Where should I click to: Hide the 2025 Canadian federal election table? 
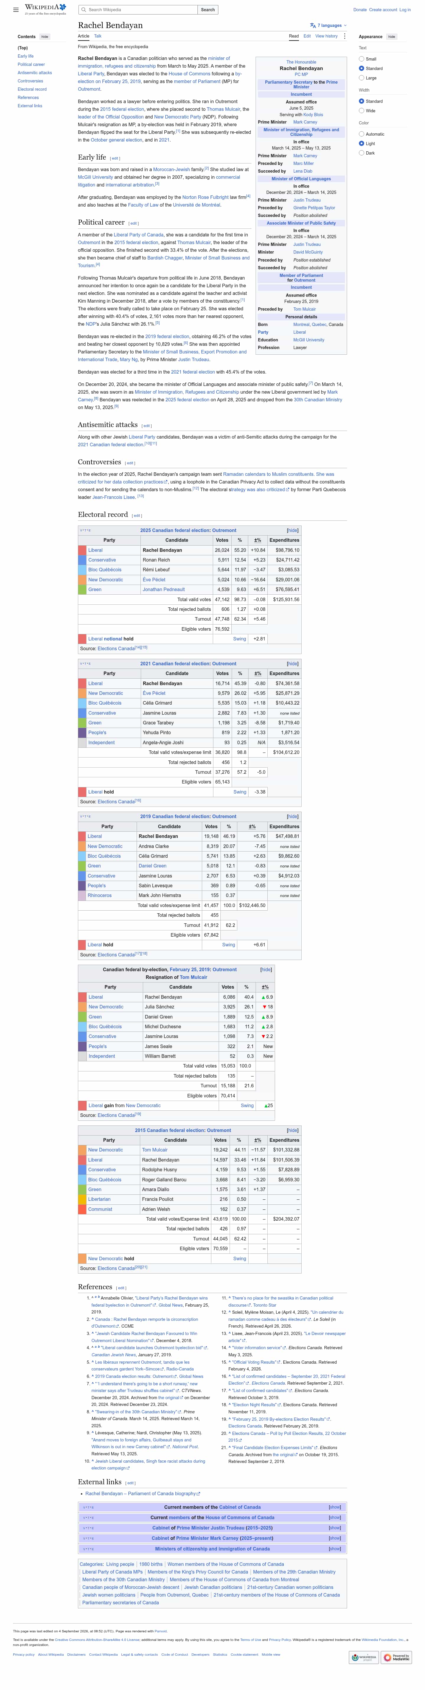(x=293, y=530)
